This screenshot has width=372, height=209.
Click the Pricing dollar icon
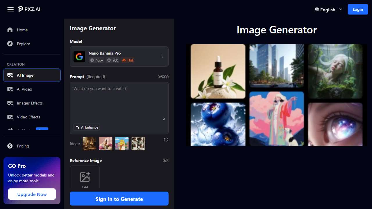(x=10, y=146)
